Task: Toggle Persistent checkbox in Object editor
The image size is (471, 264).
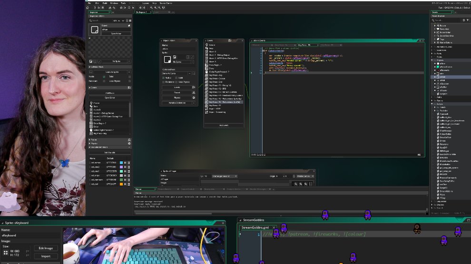Action: click(164, 82)
